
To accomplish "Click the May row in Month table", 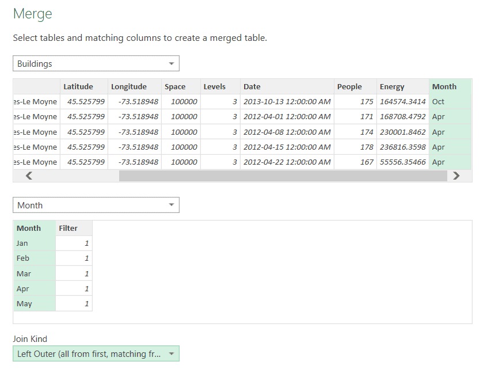I will 53,303.
